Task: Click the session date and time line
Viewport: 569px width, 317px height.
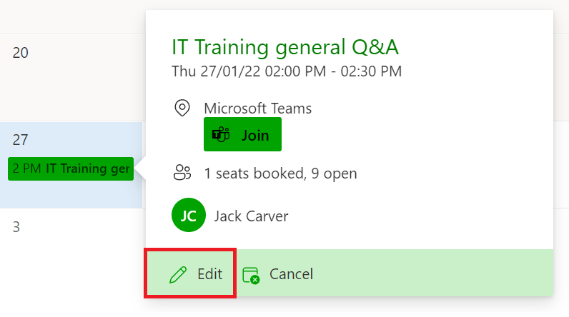Action: (x=287, y=71)
